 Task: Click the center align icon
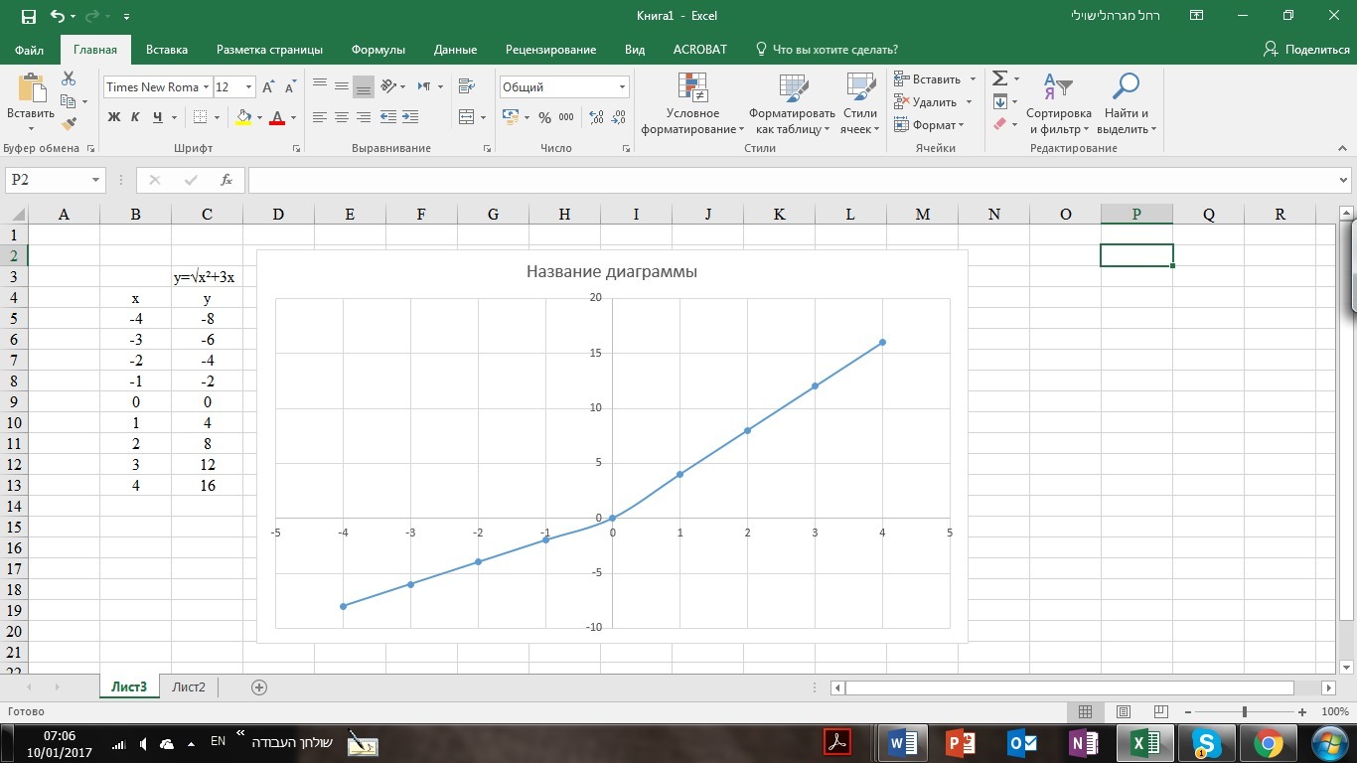[x=341, y=117]
